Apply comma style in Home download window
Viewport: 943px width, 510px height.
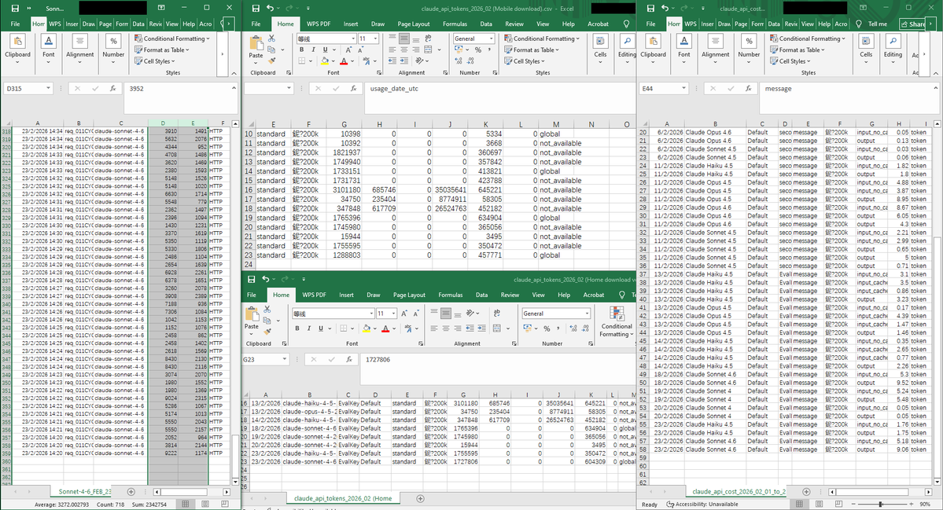click(x=558, y=328)
